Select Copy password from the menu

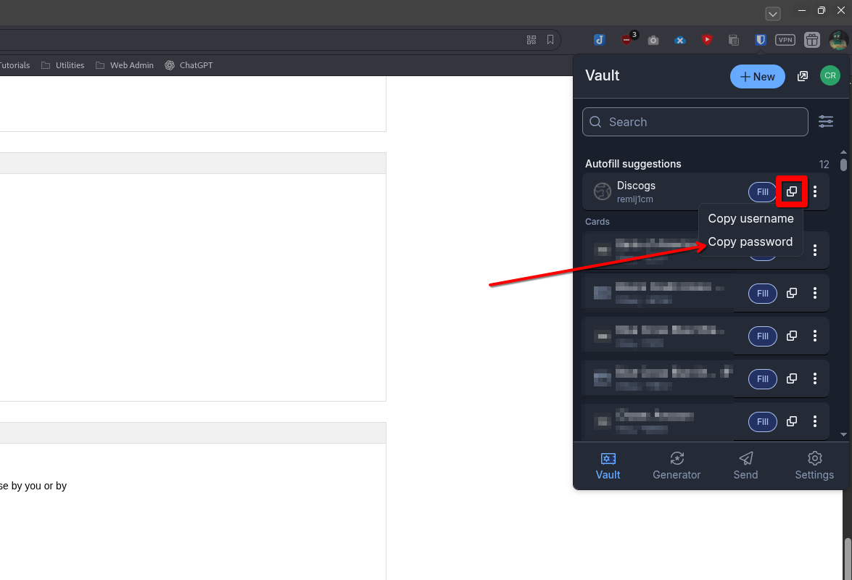point(750,242)
